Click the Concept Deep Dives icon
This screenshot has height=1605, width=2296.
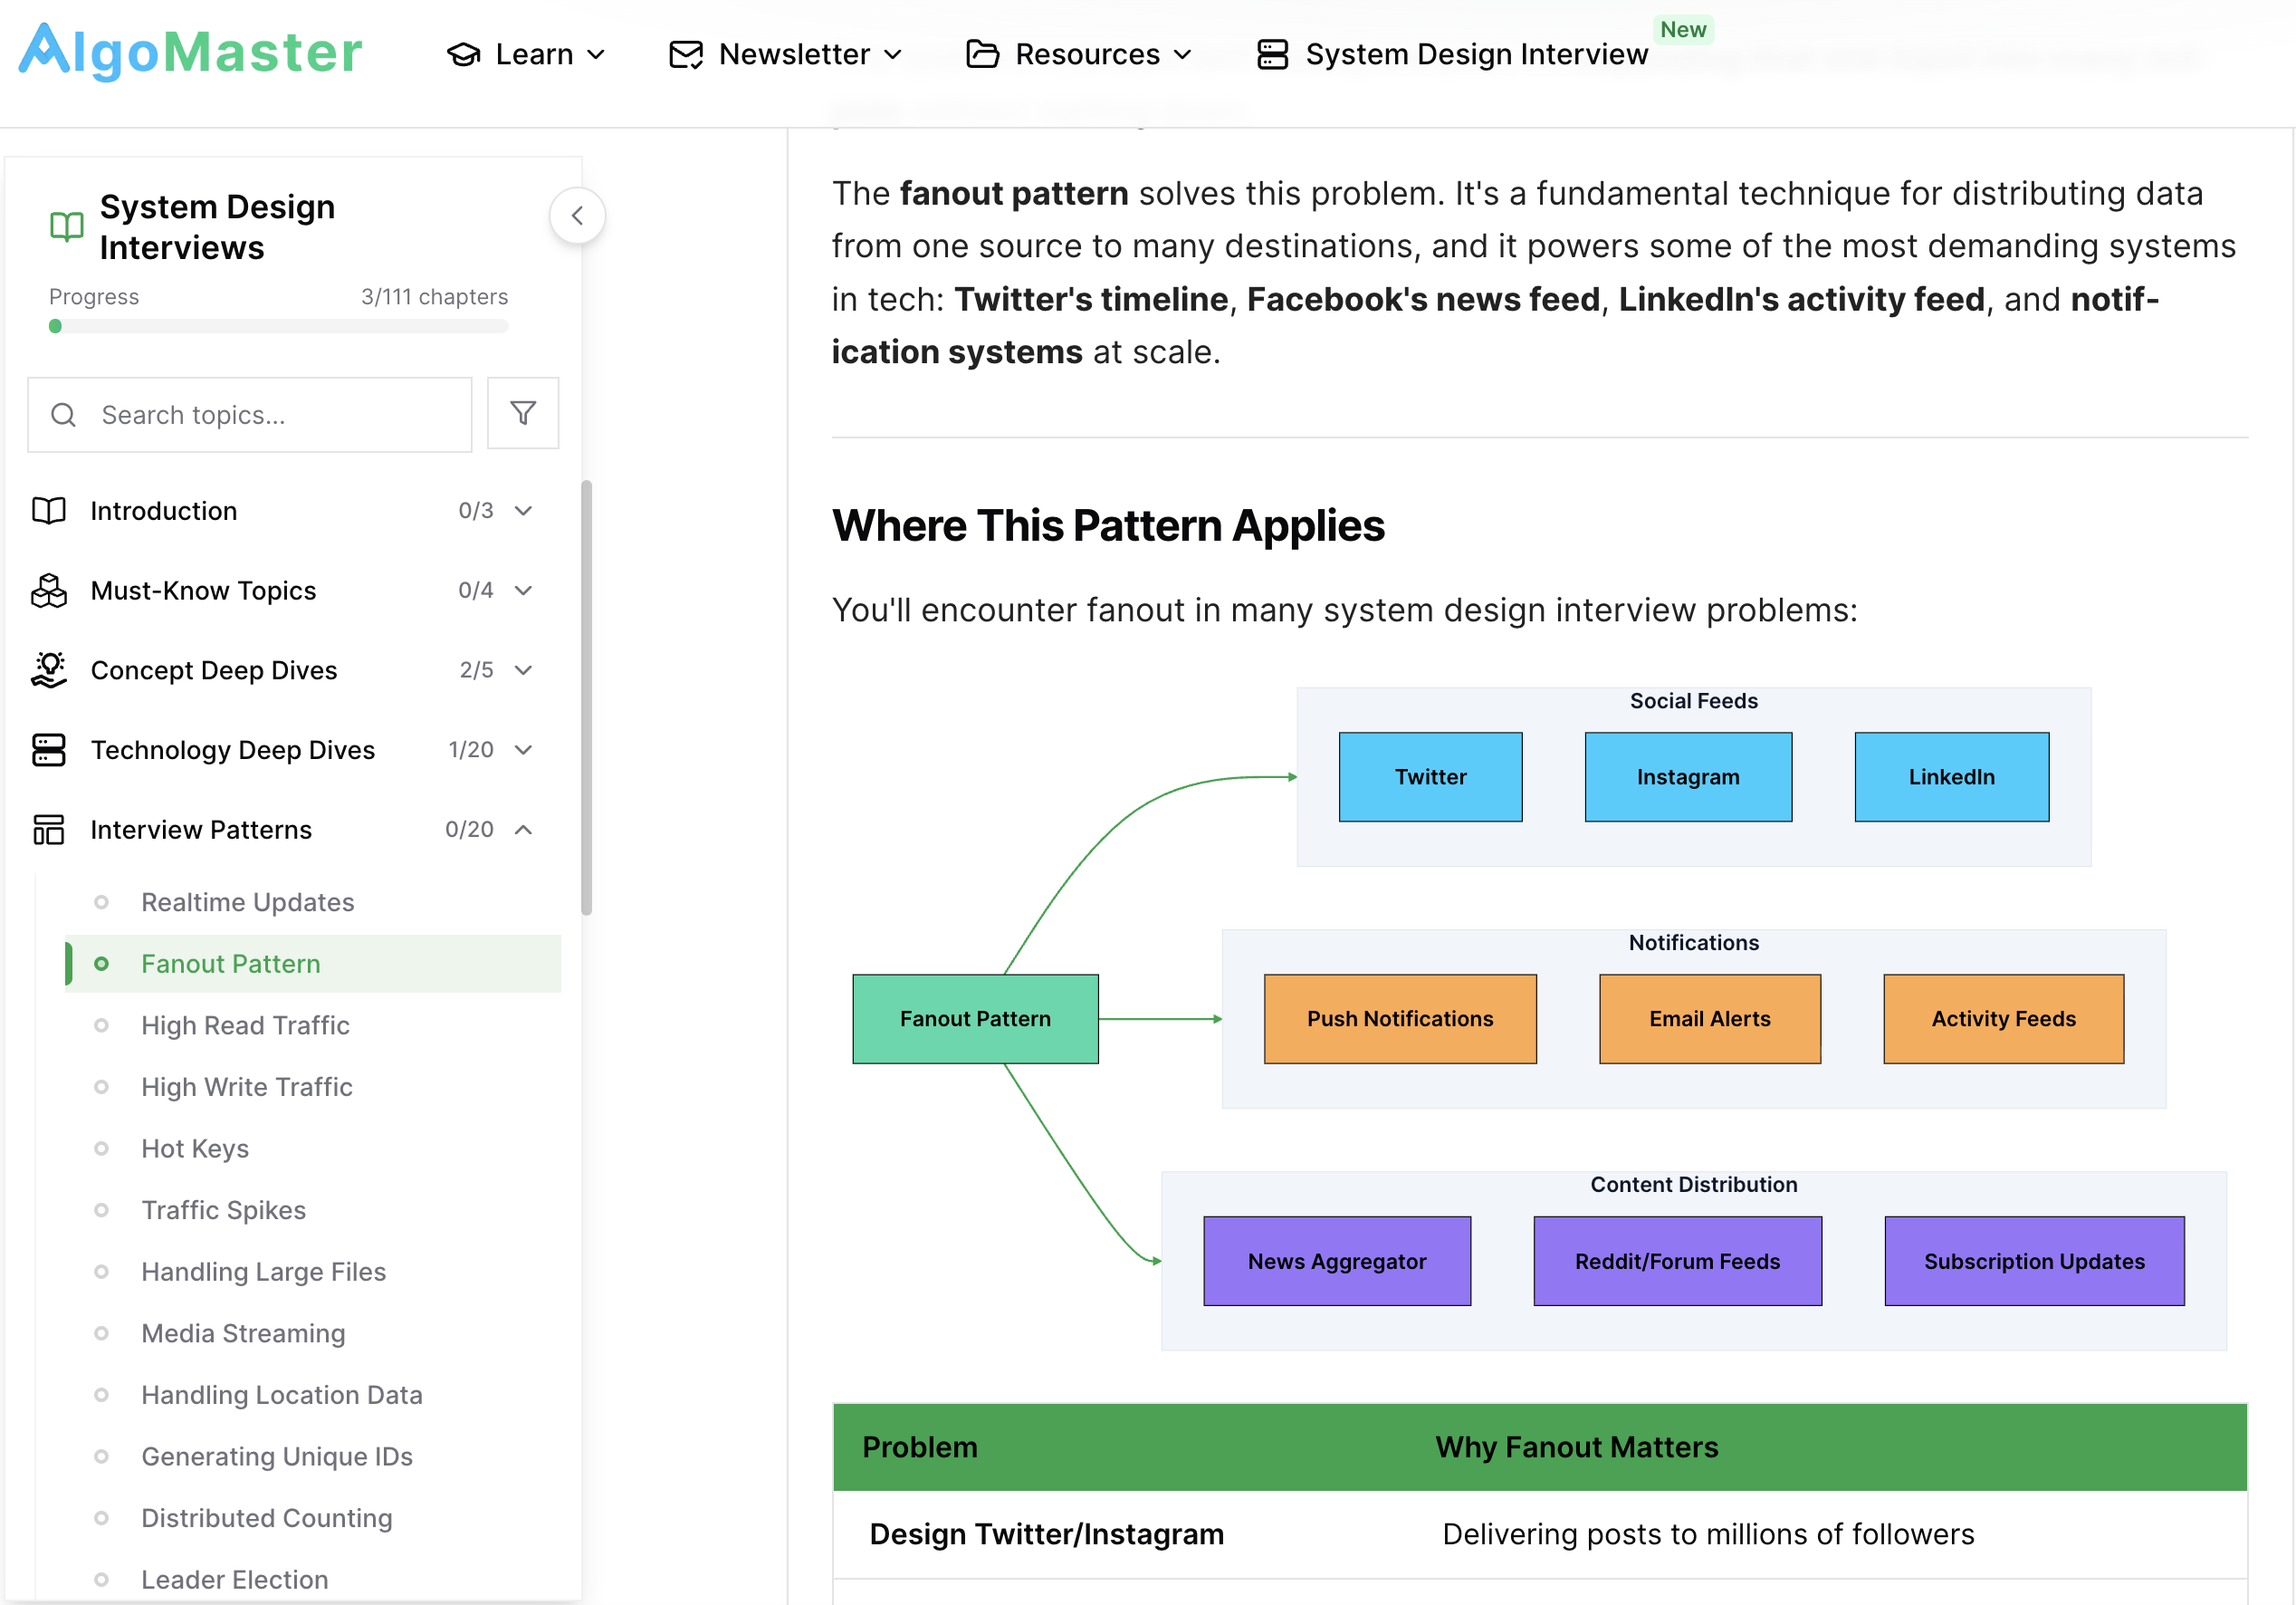48,670
